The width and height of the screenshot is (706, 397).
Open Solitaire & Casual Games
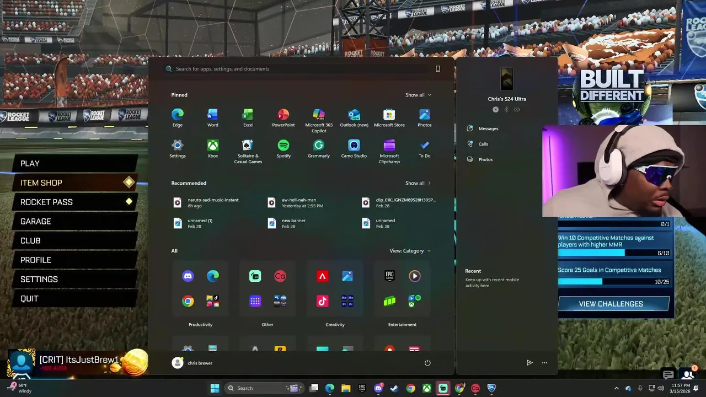(x=248, y=151)
